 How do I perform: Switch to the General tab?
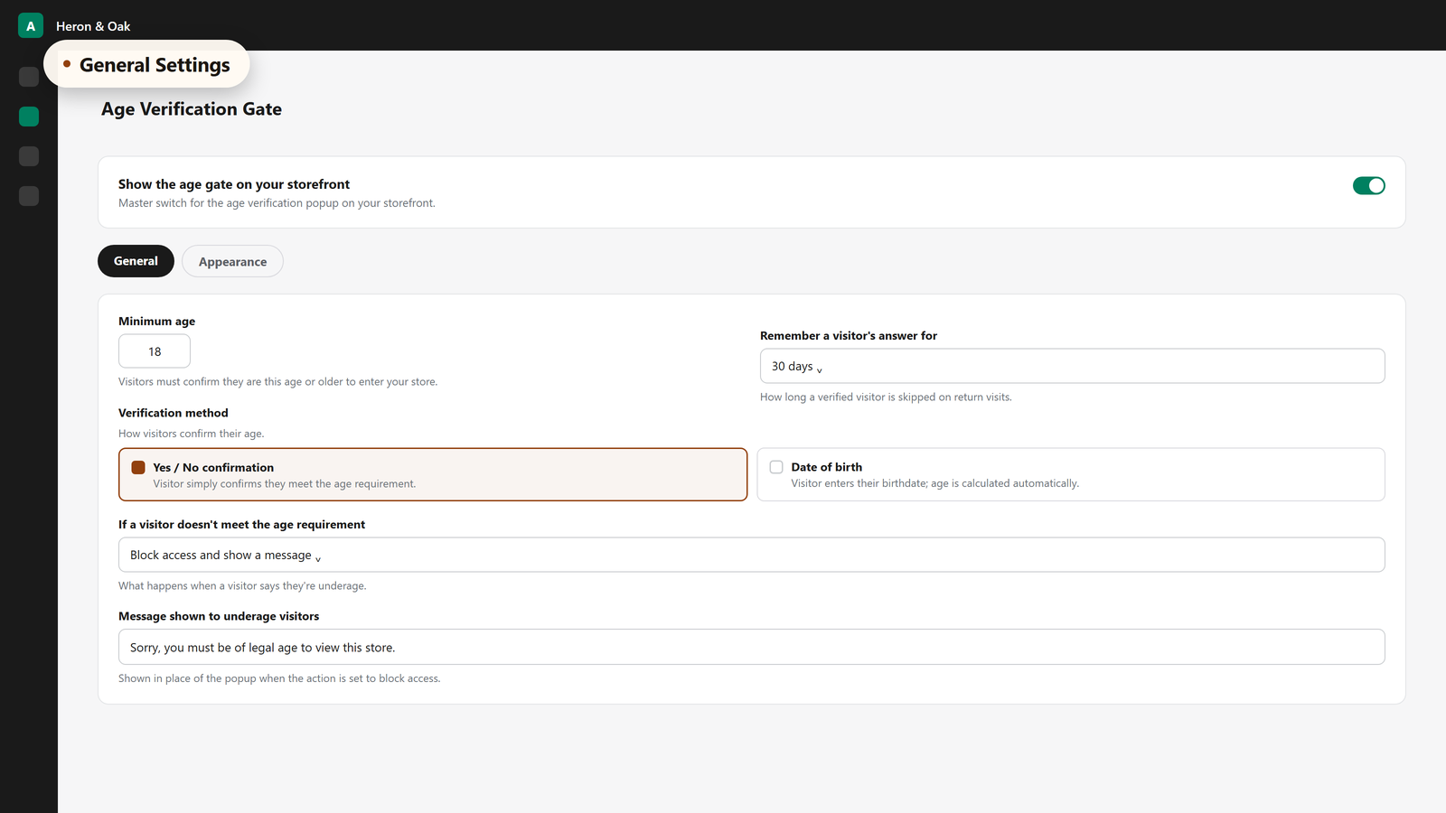[136, 261]
